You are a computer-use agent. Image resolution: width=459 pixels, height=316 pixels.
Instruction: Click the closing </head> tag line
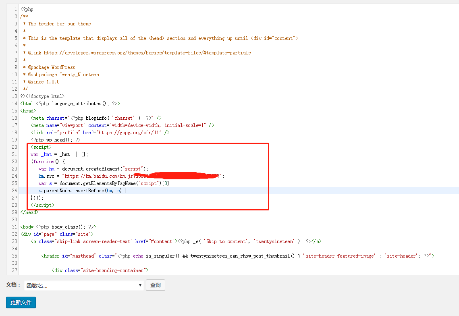pyautogui.click(x=29, y=212)
